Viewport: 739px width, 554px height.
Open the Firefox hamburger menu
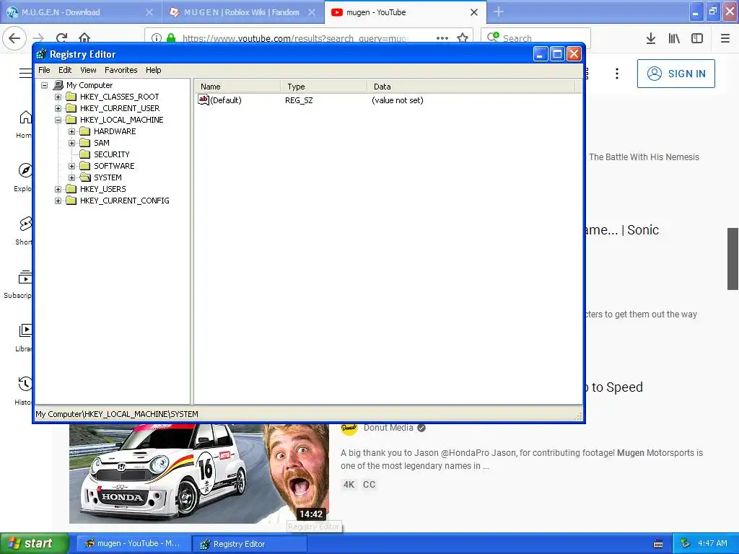coord(725,39)
